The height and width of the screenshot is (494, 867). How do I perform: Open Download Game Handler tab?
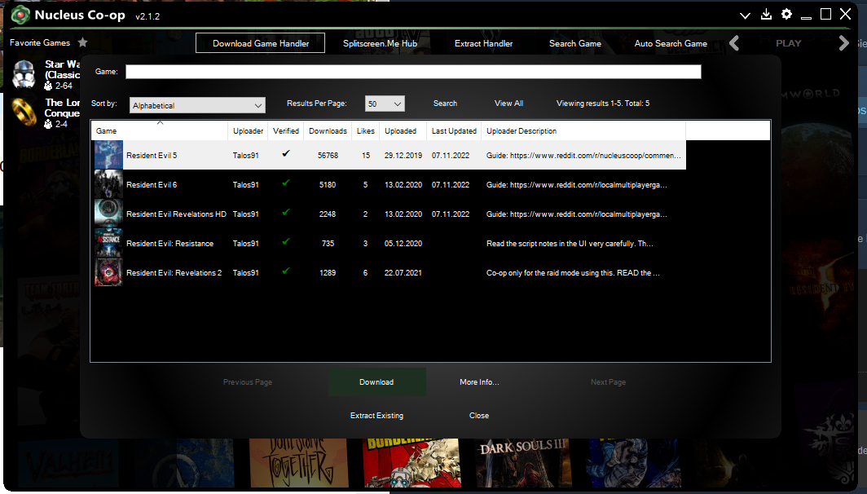coord(261,43)
